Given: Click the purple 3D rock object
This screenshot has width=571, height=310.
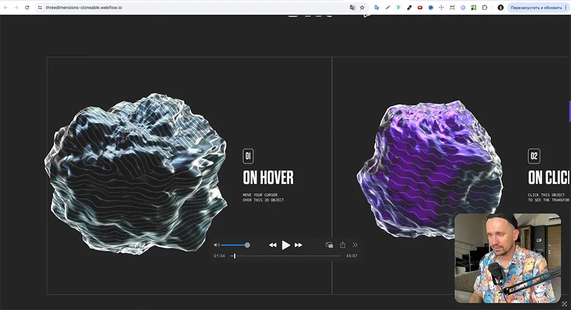Looking at the screenshot, I should tap(430, 170).
